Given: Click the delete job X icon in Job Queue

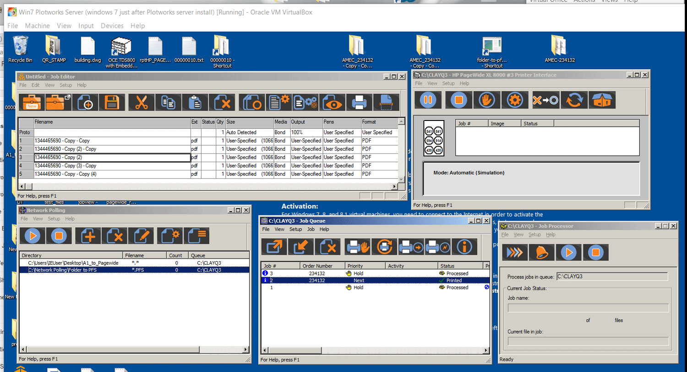Looking at the screenshot, I should pyautogui.click(x=327, y=247).
